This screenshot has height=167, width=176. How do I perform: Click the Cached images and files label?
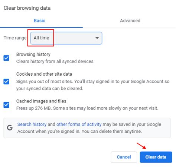41,101
